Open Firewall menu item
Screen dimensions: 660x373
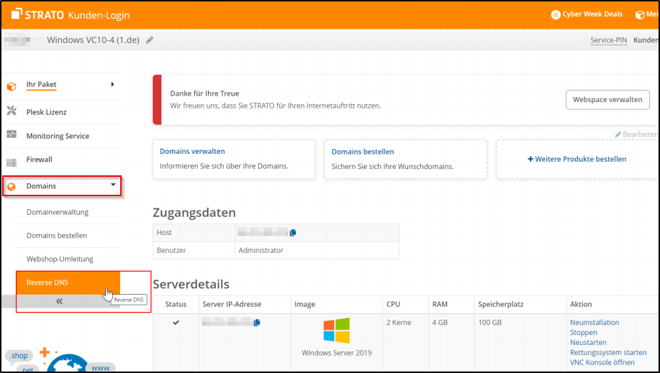pos(39,160)
